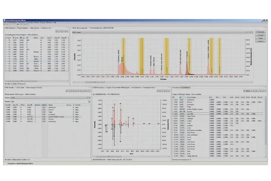
Task: Click the red icon in main toolbar
Action: (4, 24)
